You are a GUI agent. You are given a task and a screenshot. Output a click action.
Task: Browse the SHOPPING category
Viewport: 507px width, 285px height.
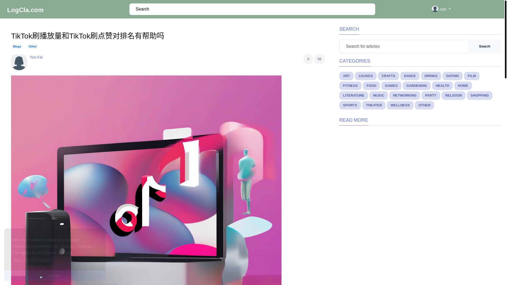(479, 96)
